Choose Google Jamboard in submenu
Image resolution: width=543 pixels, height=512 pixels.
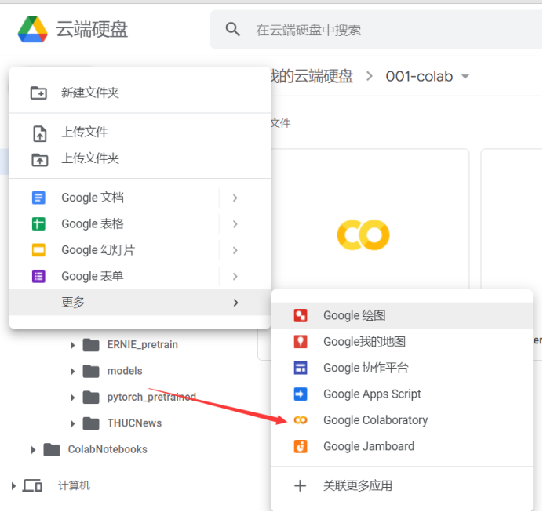402,446
